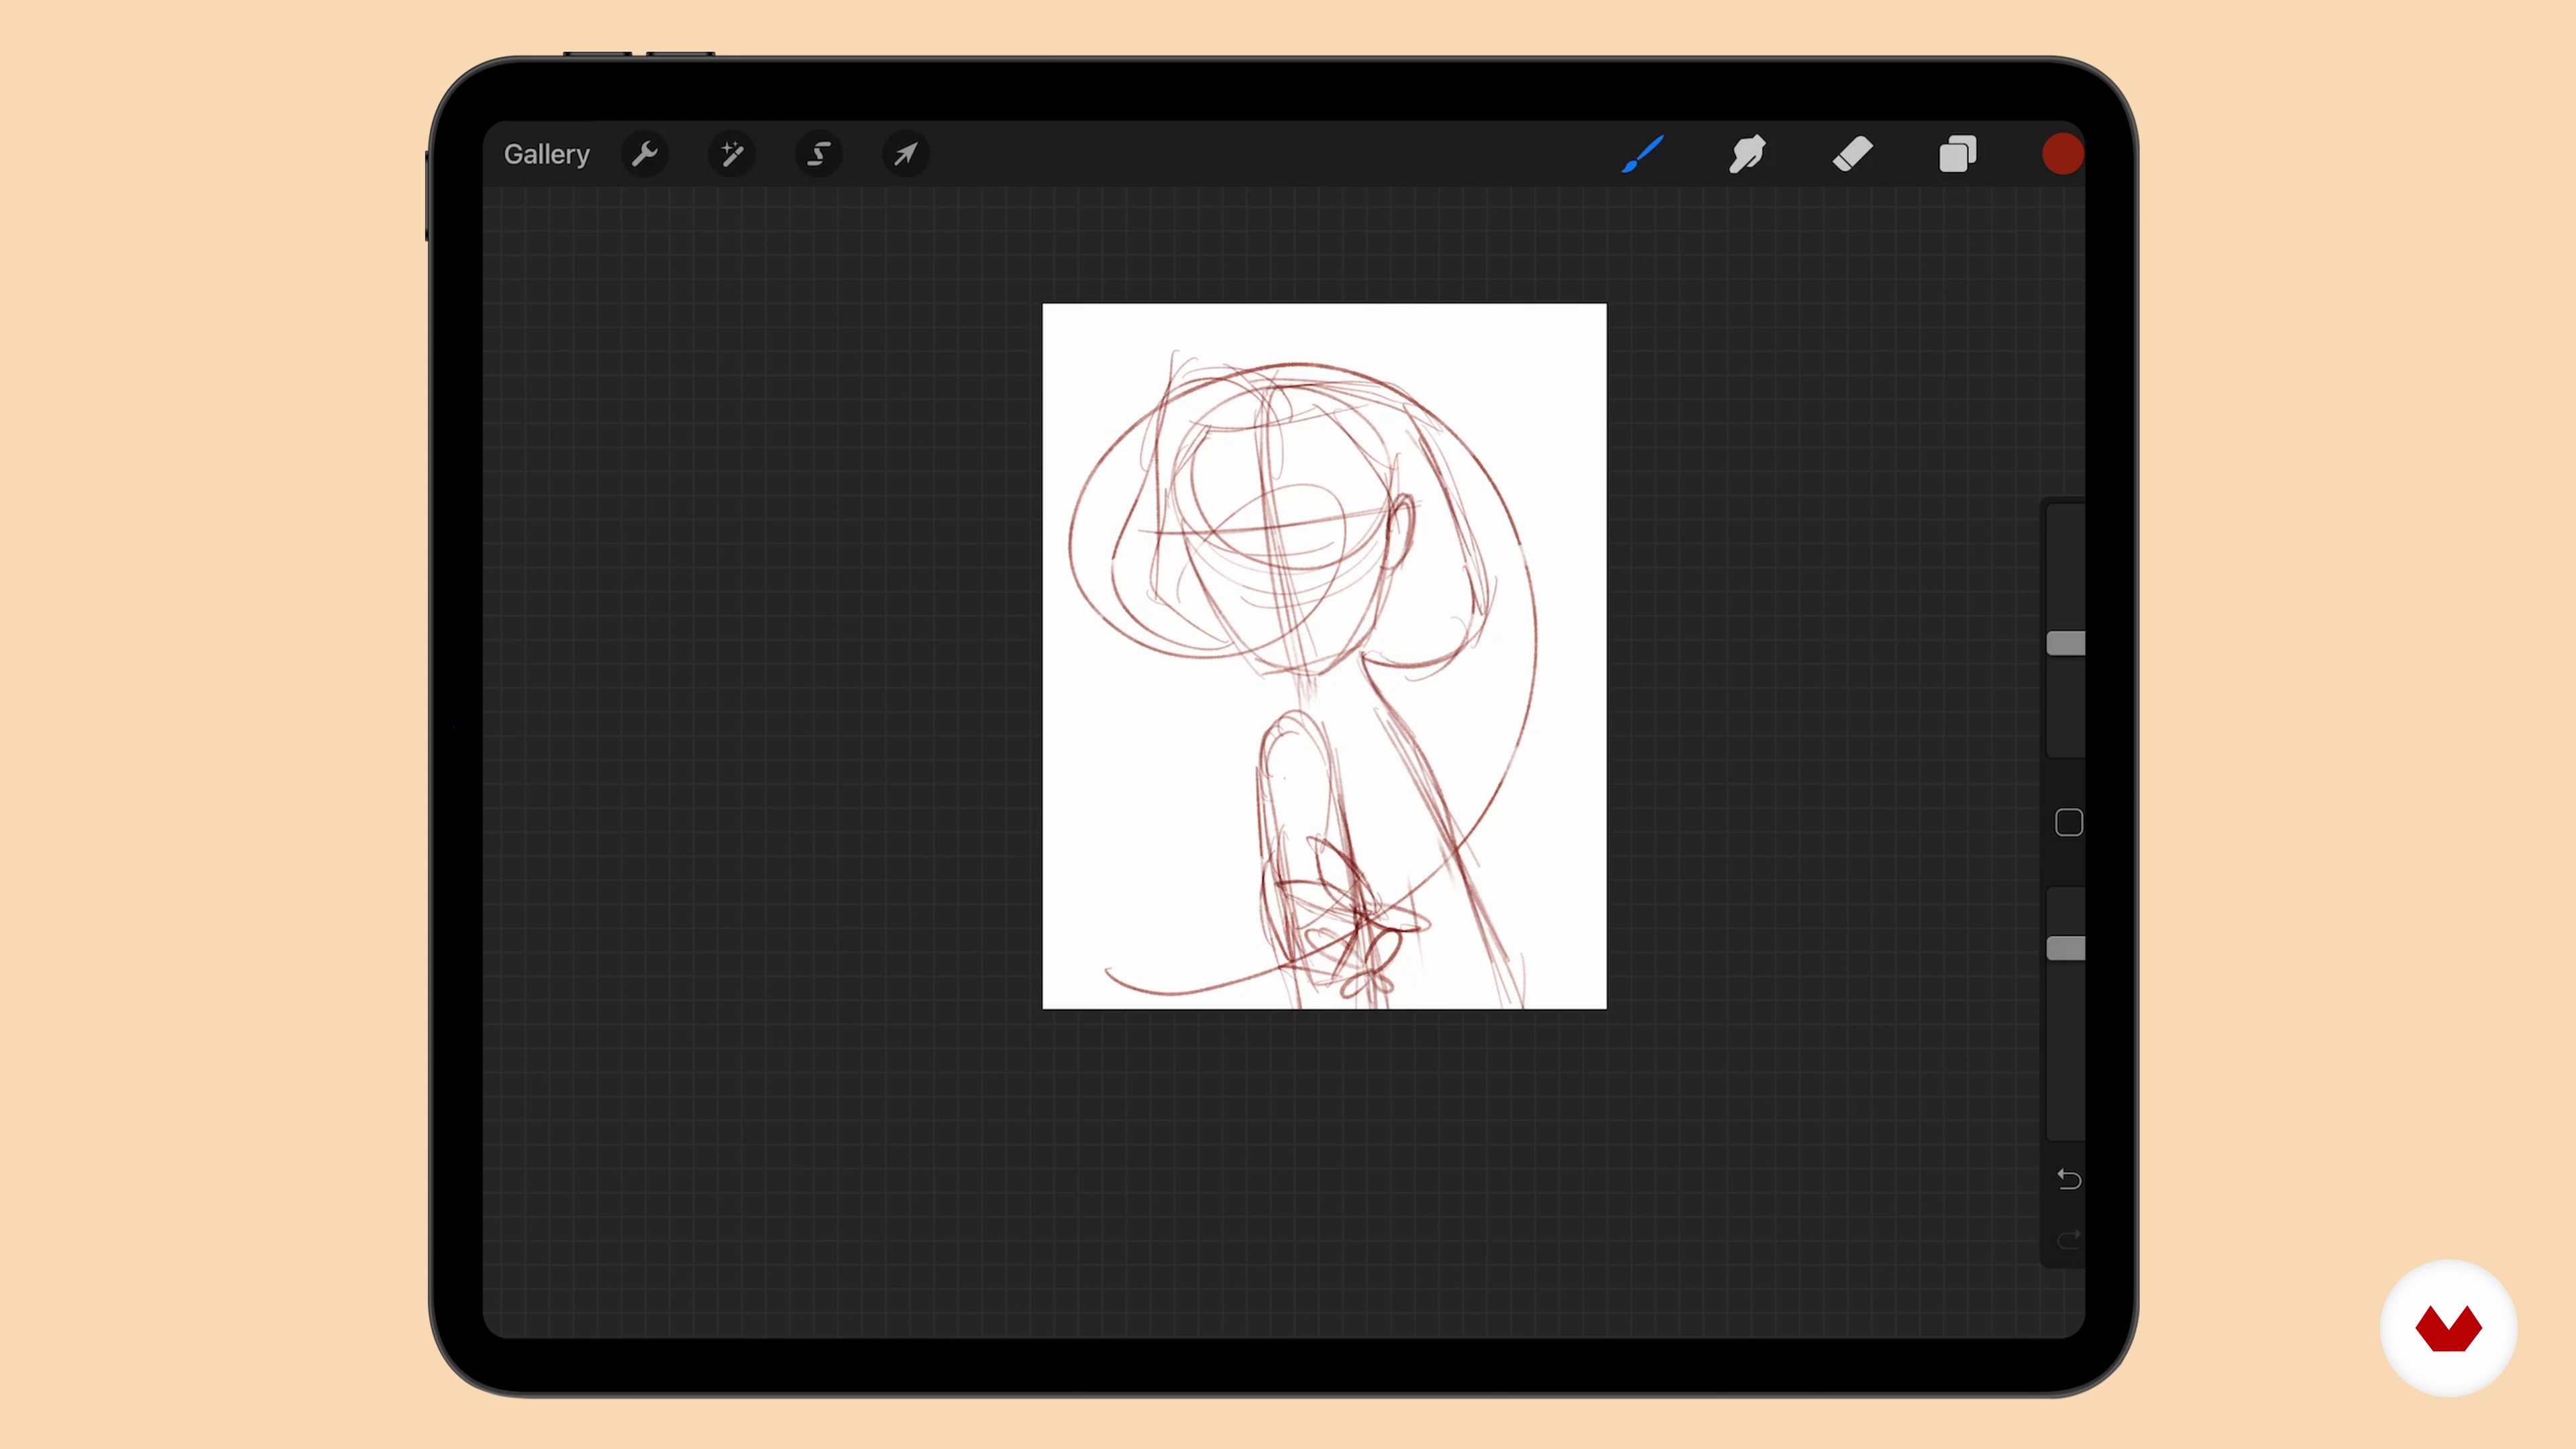Click the brush opacity slider handle
The width and height of the screenshot is (2576, 1449).
click(x=2066, y=948)
